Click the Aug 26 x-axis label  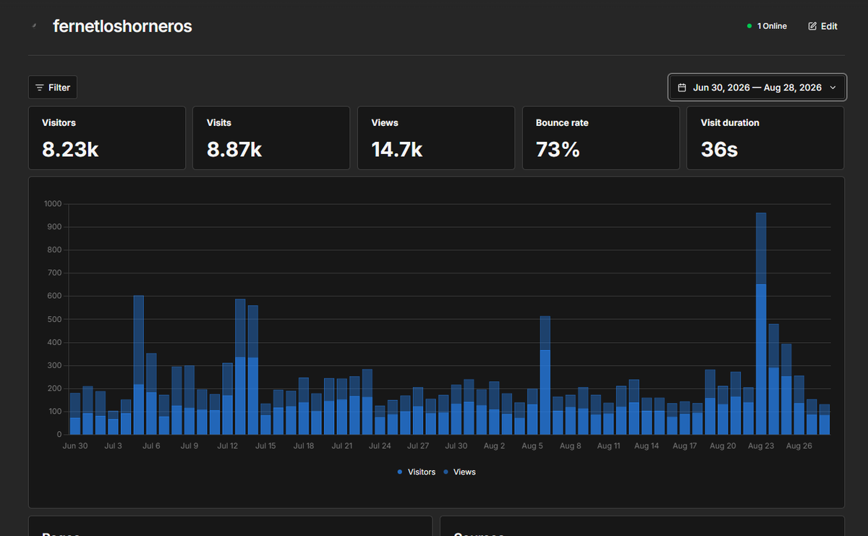pyautogui.click(x=799, y=446)
